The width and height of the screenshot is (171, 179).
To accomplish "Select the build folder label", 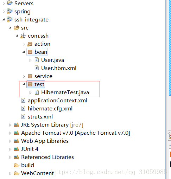I will tap(27, 165).
